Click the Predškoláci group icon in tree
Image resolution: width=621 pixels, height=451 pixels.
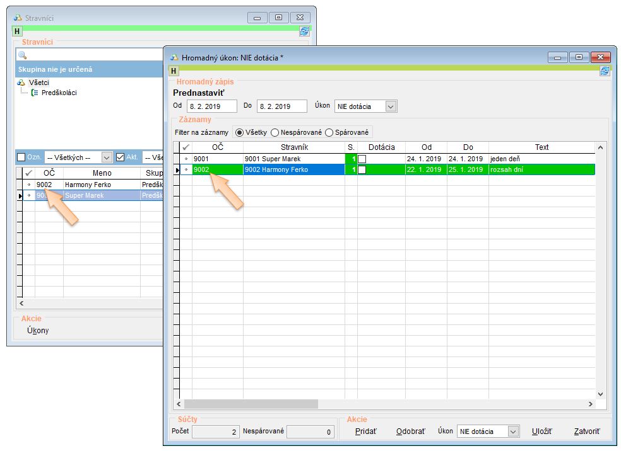[35, 93]
